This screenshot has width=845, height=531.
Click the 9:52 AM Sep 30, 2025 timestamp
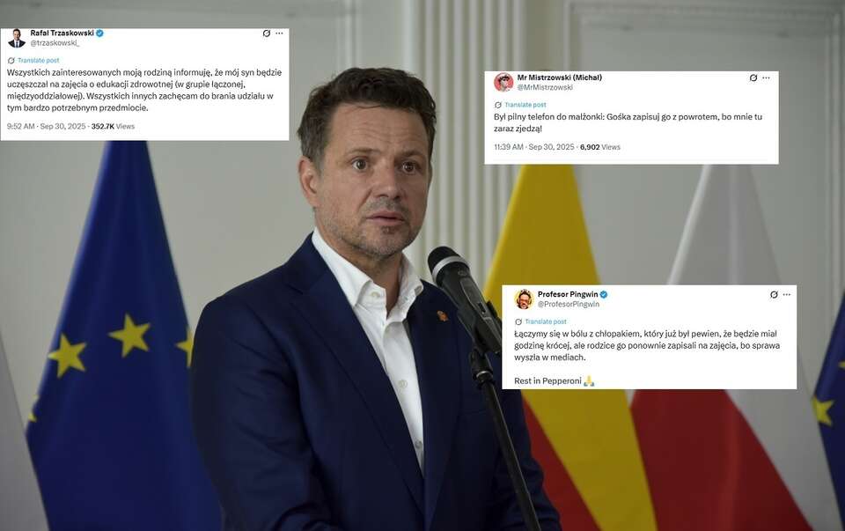[47, 126]
